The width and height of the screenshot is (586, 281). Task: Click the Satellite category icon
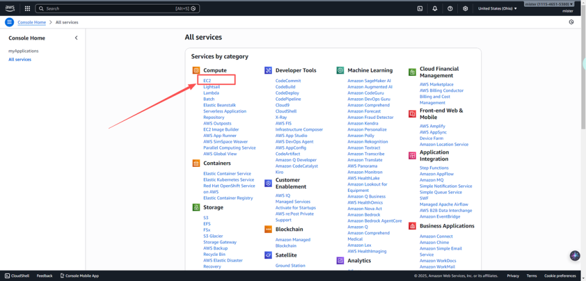coord(268,255)
